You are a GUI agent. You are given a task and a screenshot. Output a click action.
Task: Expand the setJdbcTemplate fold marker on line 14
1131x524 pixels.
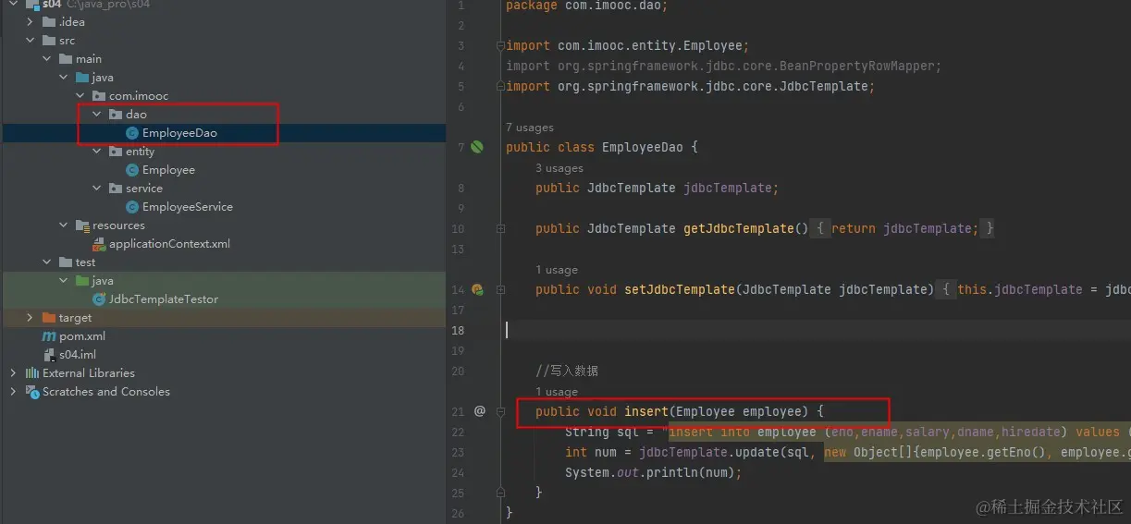500,289
